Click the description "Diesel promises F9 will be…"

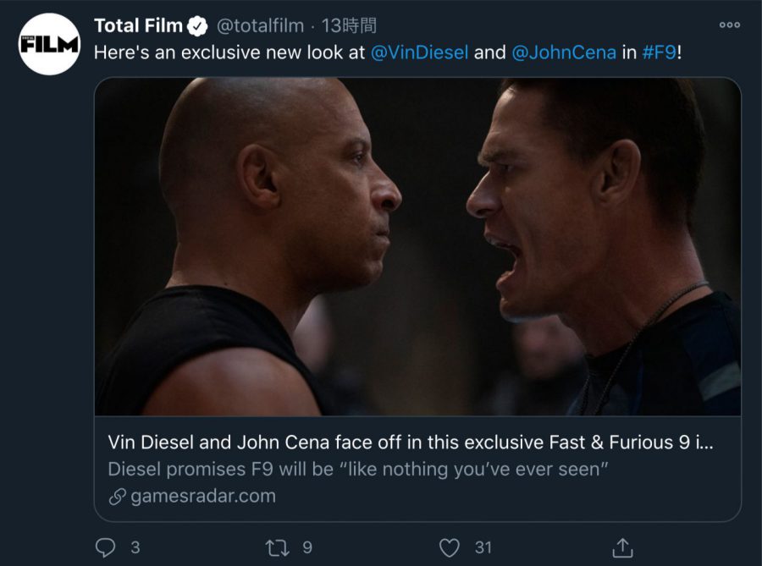tap(358, 470)
